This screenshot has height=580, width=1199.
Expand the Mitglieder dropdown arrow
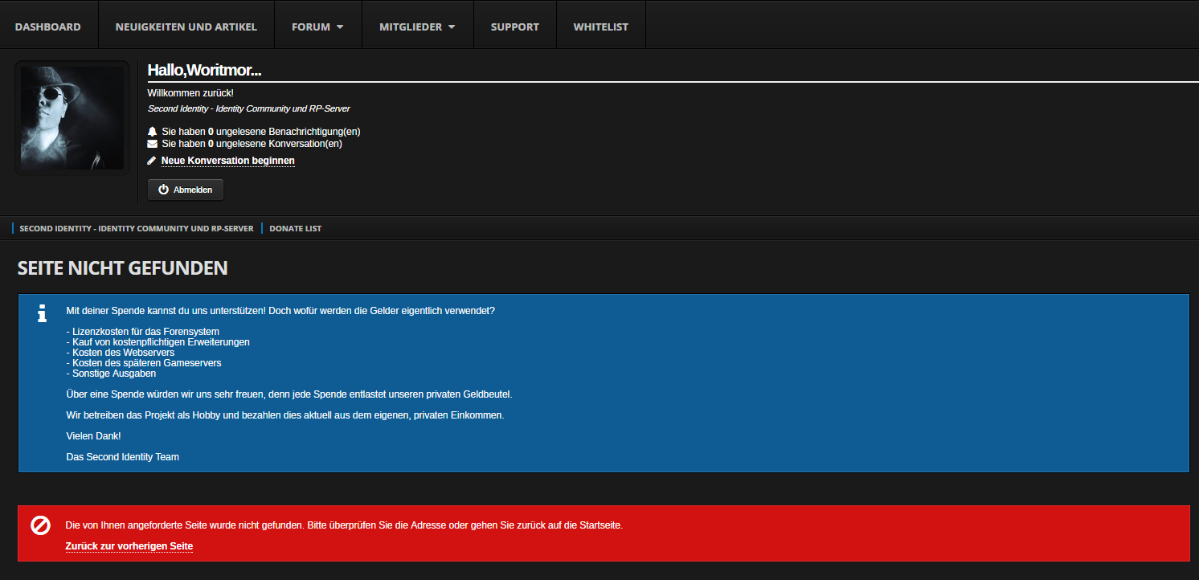click(452, 27)
